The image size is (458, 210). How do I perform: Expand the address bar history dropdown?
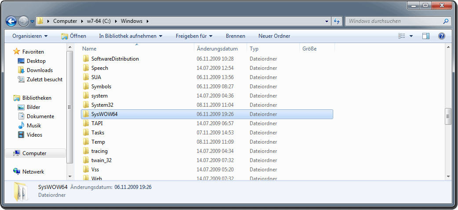[327, 21]
